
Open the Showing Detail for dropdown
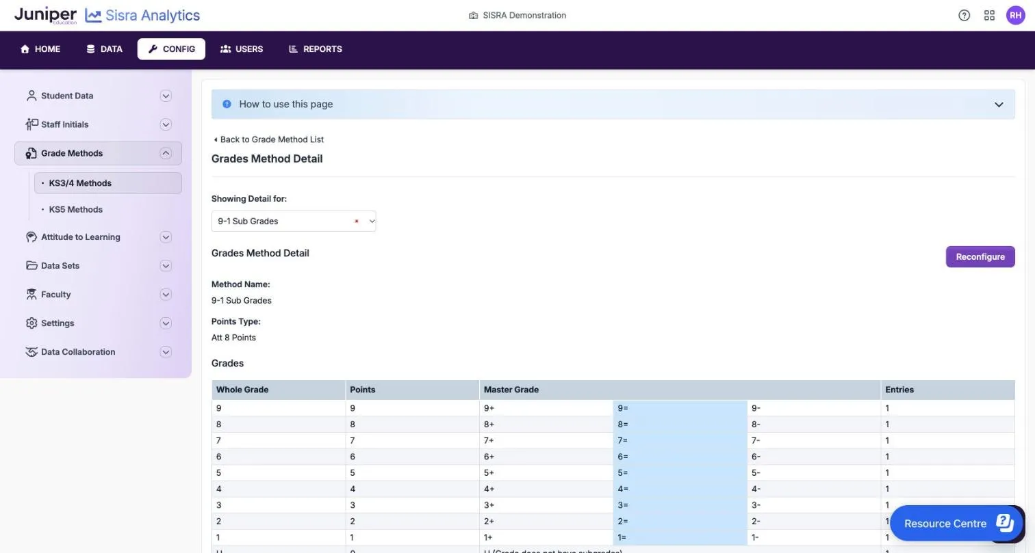coord(294,221)
